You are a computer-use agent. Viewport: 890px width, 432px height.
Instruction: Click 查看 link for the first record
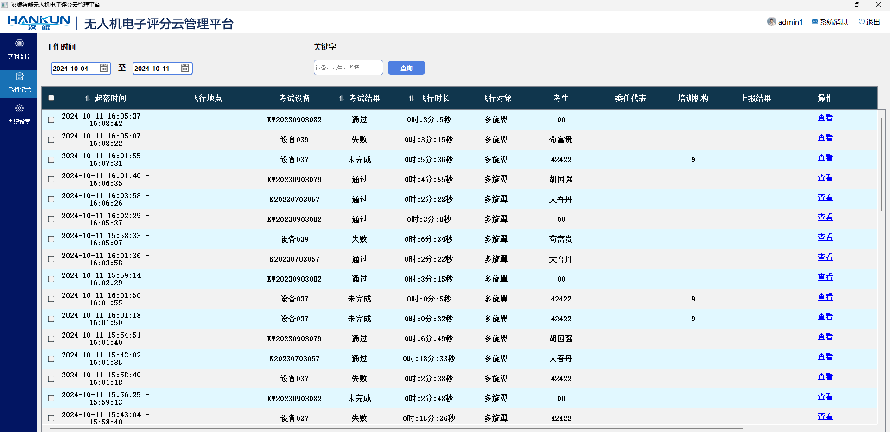click(825, 118)
